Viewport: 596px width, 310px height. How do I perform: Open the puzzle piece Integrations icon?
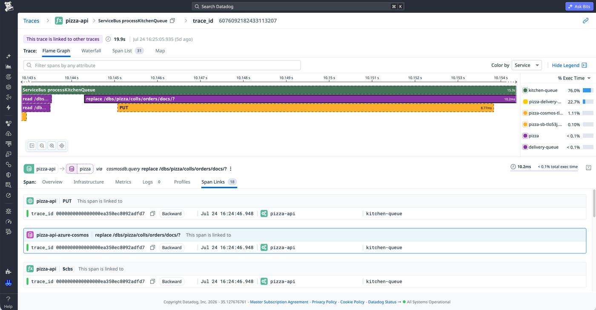9,272
